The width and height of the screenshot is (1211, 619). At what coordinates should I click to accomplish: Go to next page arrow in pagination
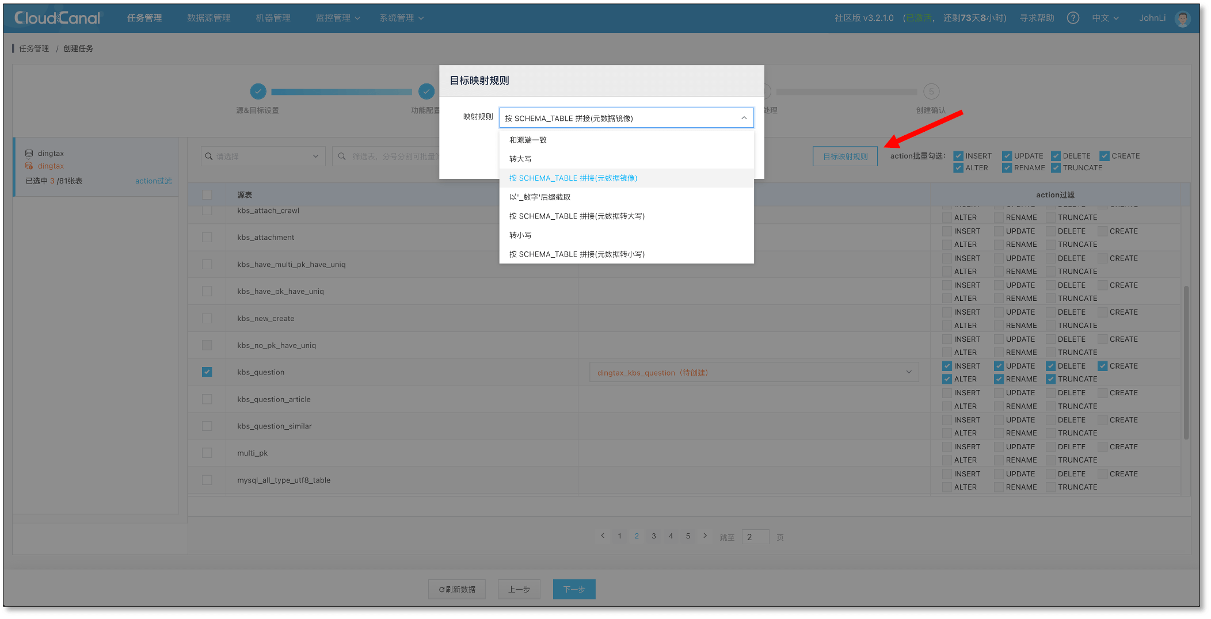[x=705, y=536]
